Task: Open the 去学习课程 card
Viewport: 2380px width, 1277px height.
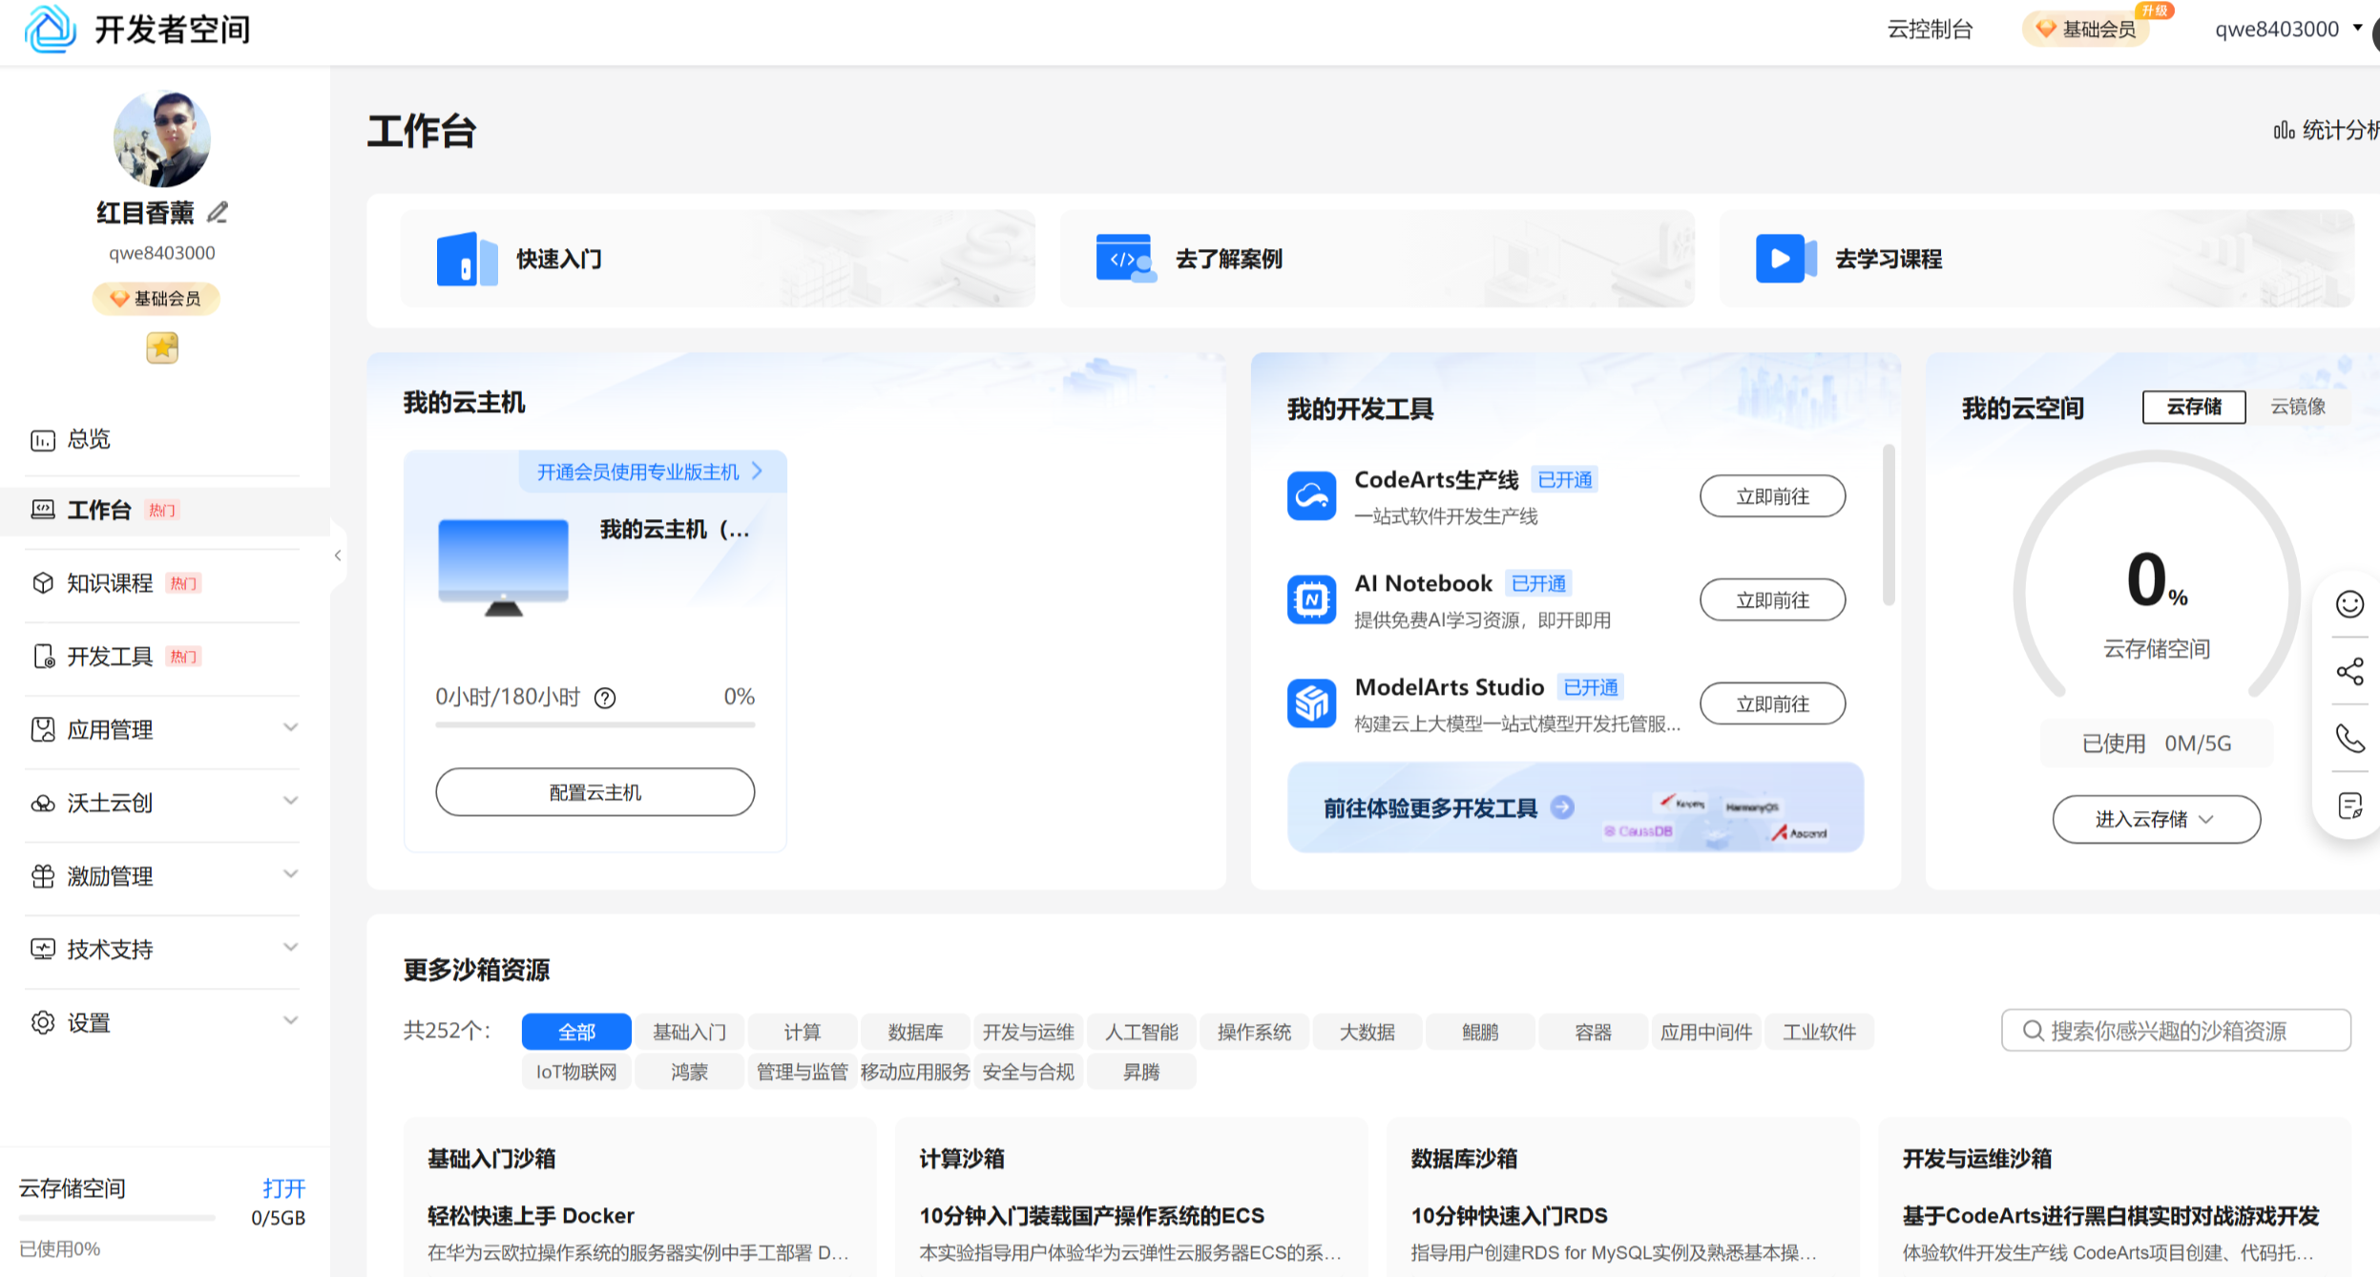Action: pyautogui.click(x=2036, y=259)
